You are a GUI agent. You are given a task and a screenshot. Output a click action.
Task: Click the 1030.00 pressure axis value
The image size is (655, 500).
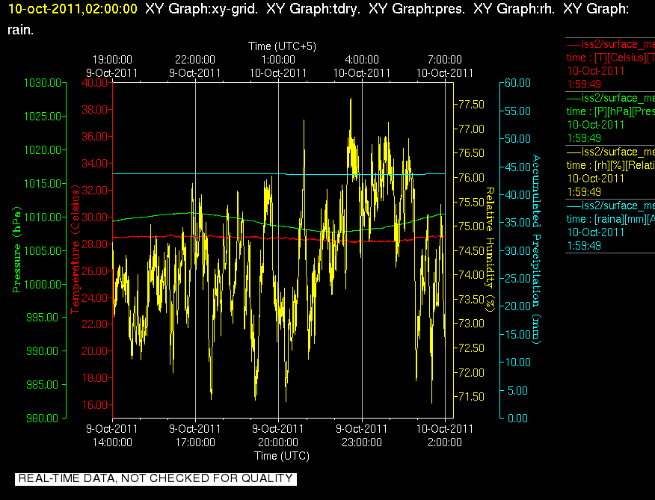pos(43,83)
